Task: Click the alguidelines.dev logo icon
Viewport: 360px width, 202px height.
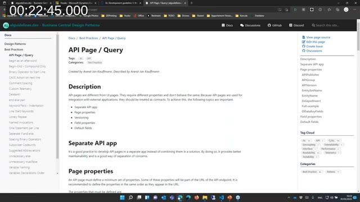Action: pos(6,25)
